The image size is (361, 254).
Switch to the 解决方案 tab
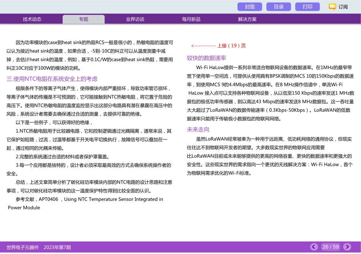tap(247, 19)
